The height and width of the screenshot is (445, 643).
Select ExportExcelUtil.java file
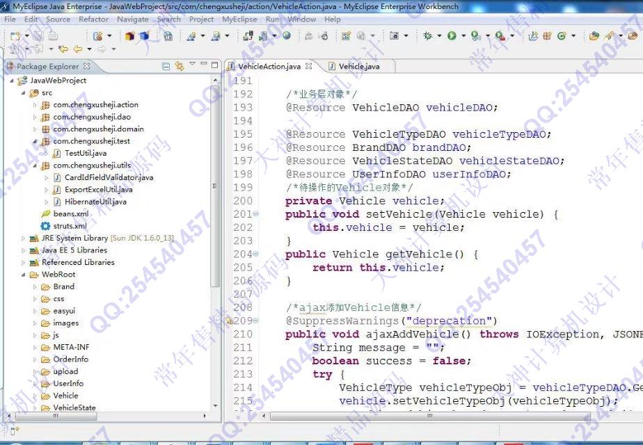coord(98,190)
